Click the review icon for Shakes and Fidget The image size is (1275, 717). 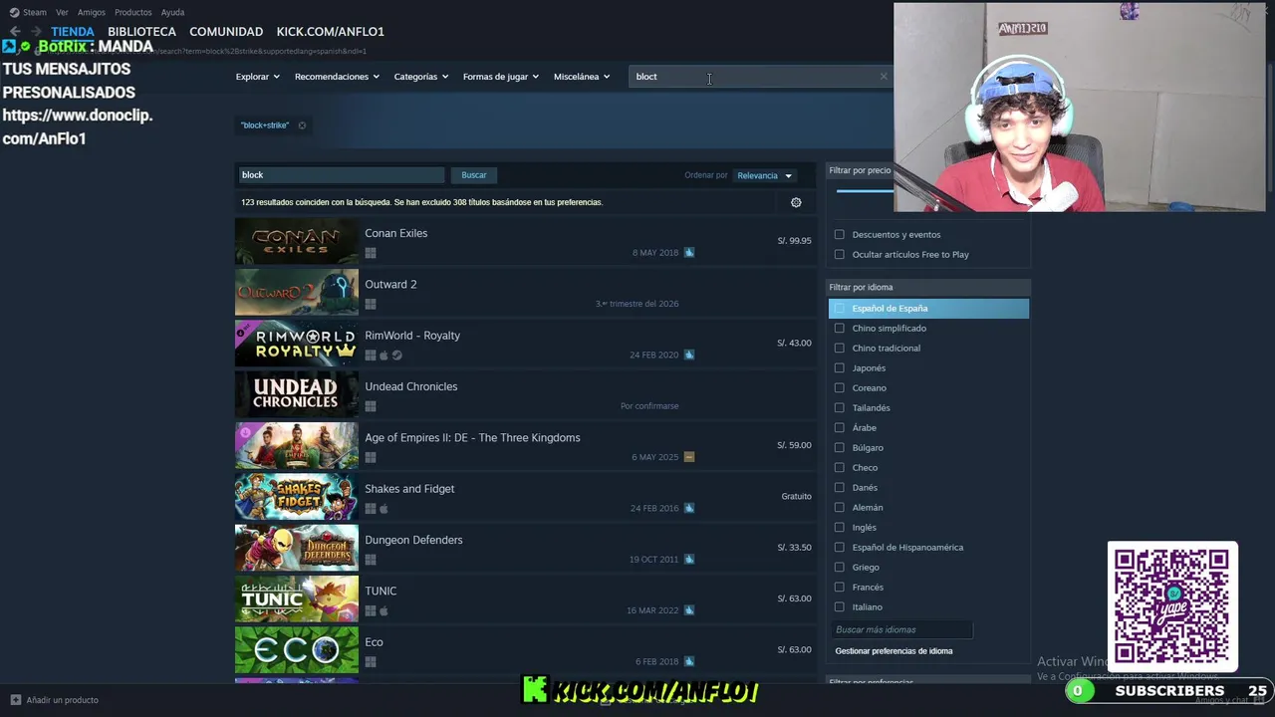tap(689, 508)
